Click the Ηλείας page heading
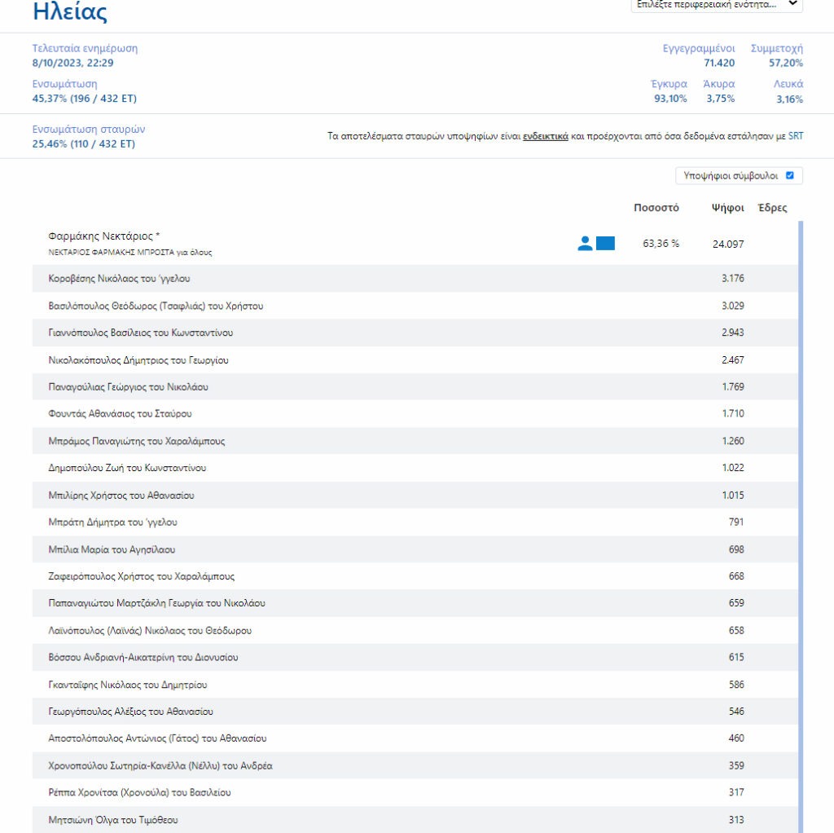The height and width of the screenshot is (833, 834). click(70, 11)
